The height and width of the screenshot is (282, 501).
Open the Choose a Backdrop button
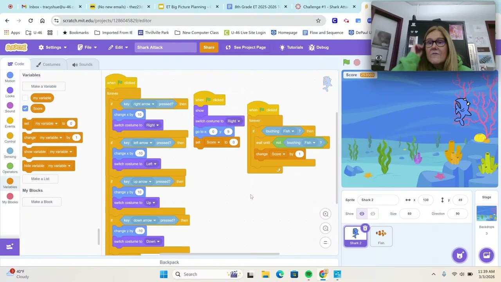point(487,255)
